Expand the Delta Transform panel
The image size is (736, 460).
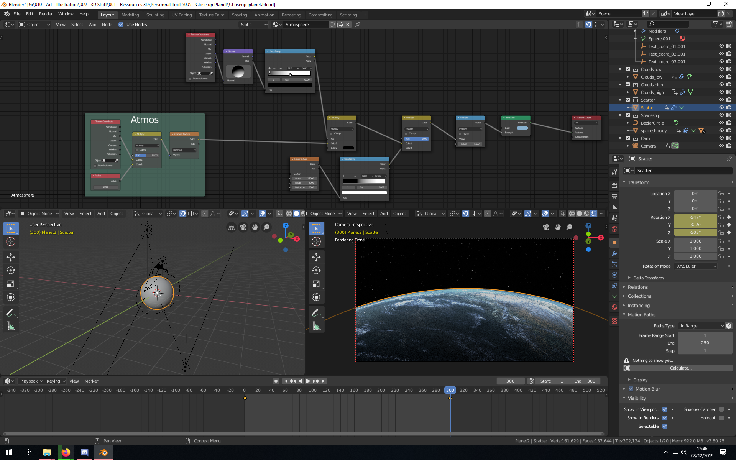pyautogui.click(x=648, y=278)
